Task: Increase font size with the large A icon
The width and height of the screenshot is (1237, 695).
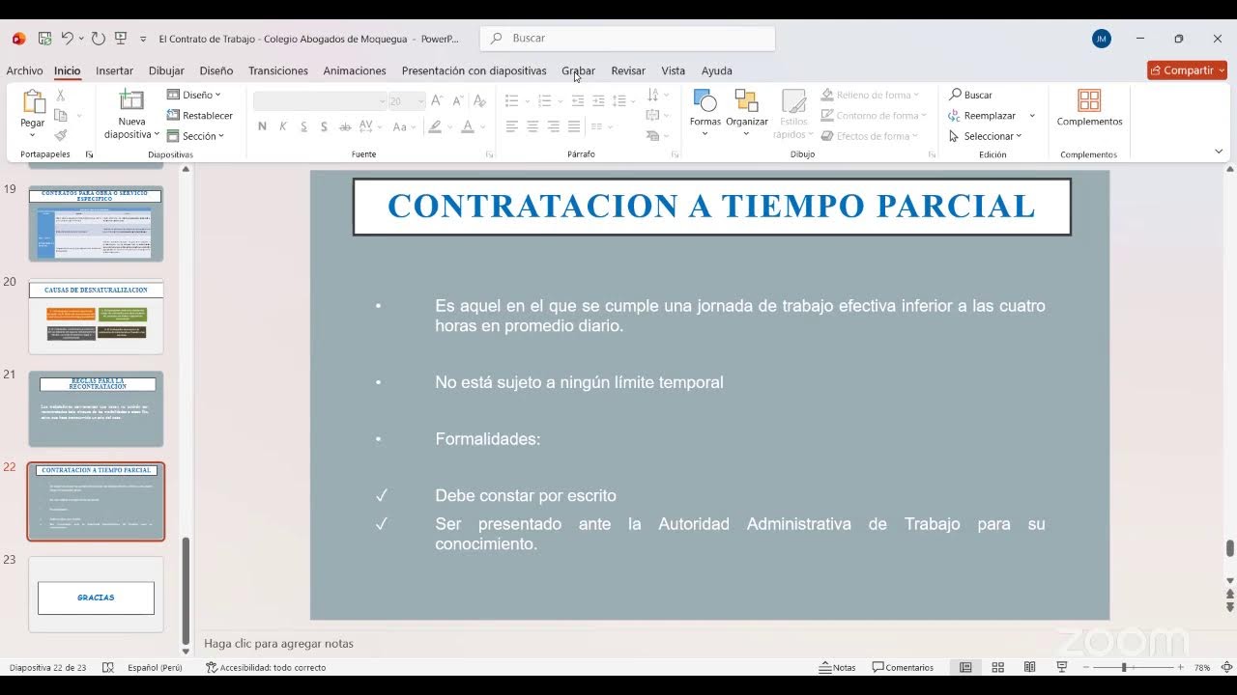Action: [x=437, y=100]
